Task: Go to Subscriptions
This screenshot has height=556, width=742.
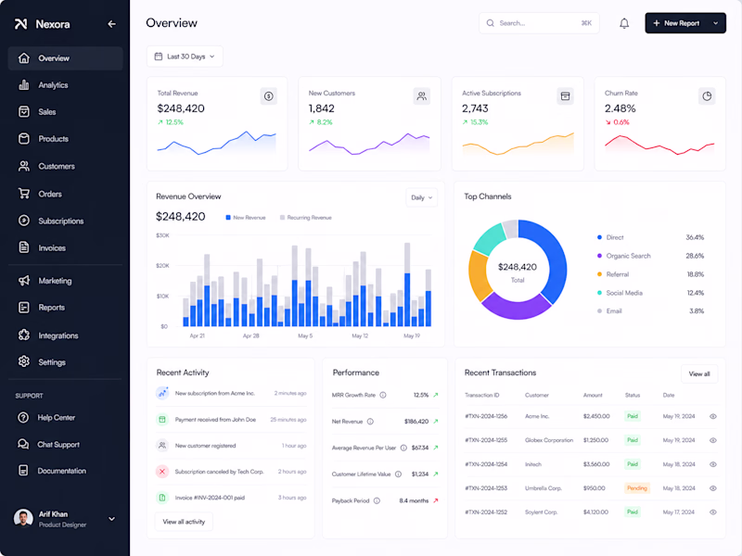Action: click(x=65, y=221)
